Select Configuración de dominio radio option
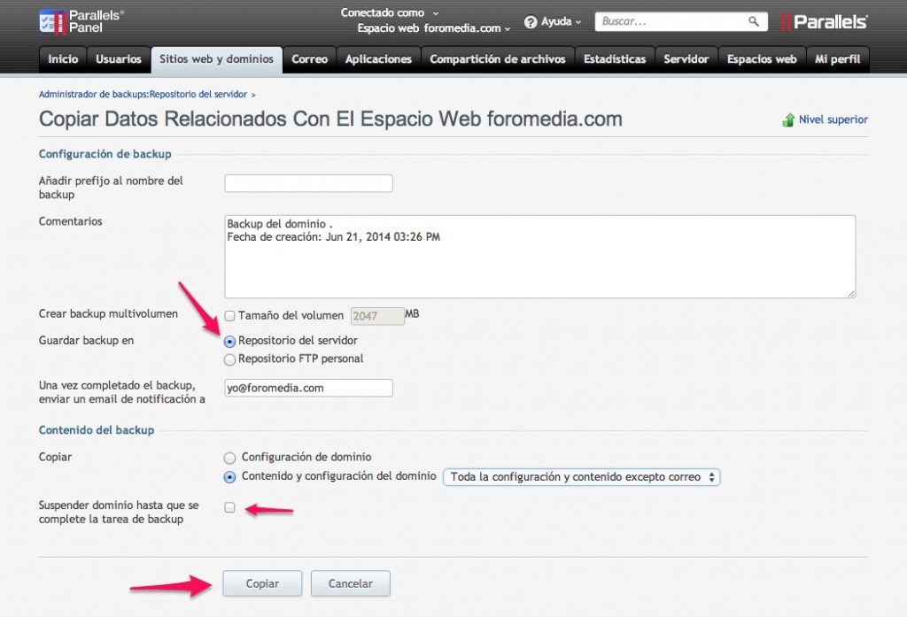This screenshot has width=907, height=617. 230,458
